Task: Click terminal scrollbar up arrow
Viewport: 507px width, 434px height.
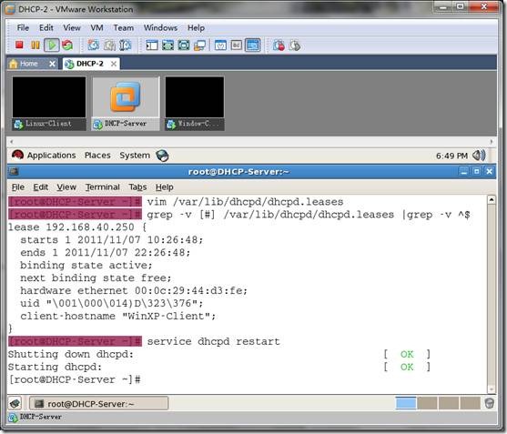Action: pos(492,199)
